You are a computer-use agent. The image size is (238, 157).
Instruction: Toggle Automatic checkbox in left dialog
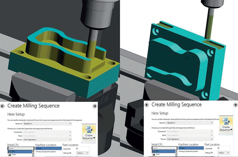77,149
